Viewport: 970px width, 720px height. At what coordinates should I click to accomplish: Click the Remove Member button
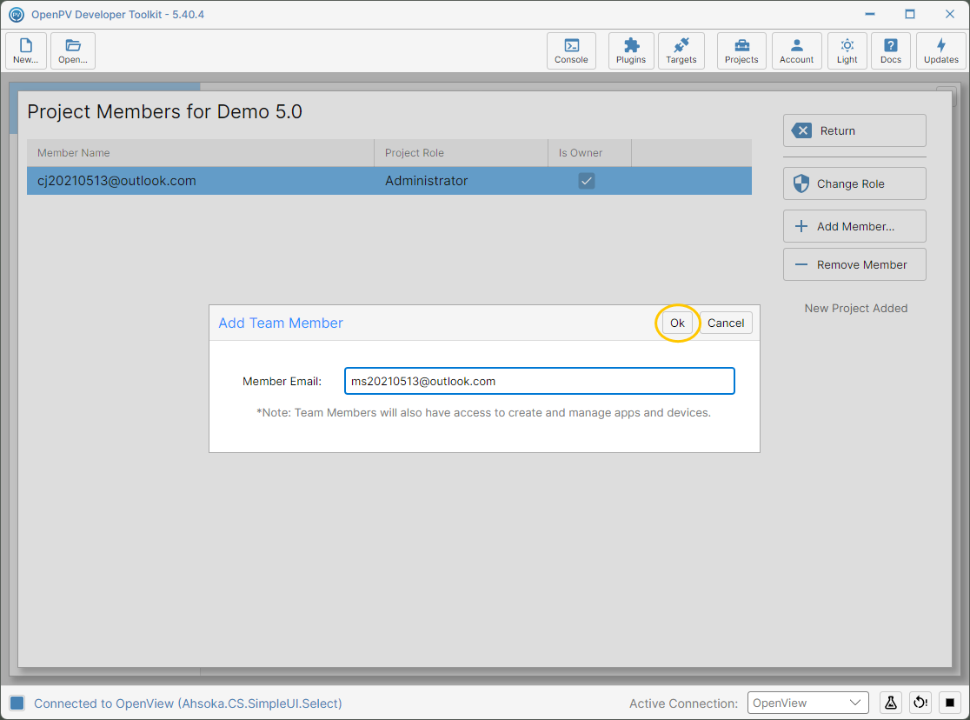[854, 265]
